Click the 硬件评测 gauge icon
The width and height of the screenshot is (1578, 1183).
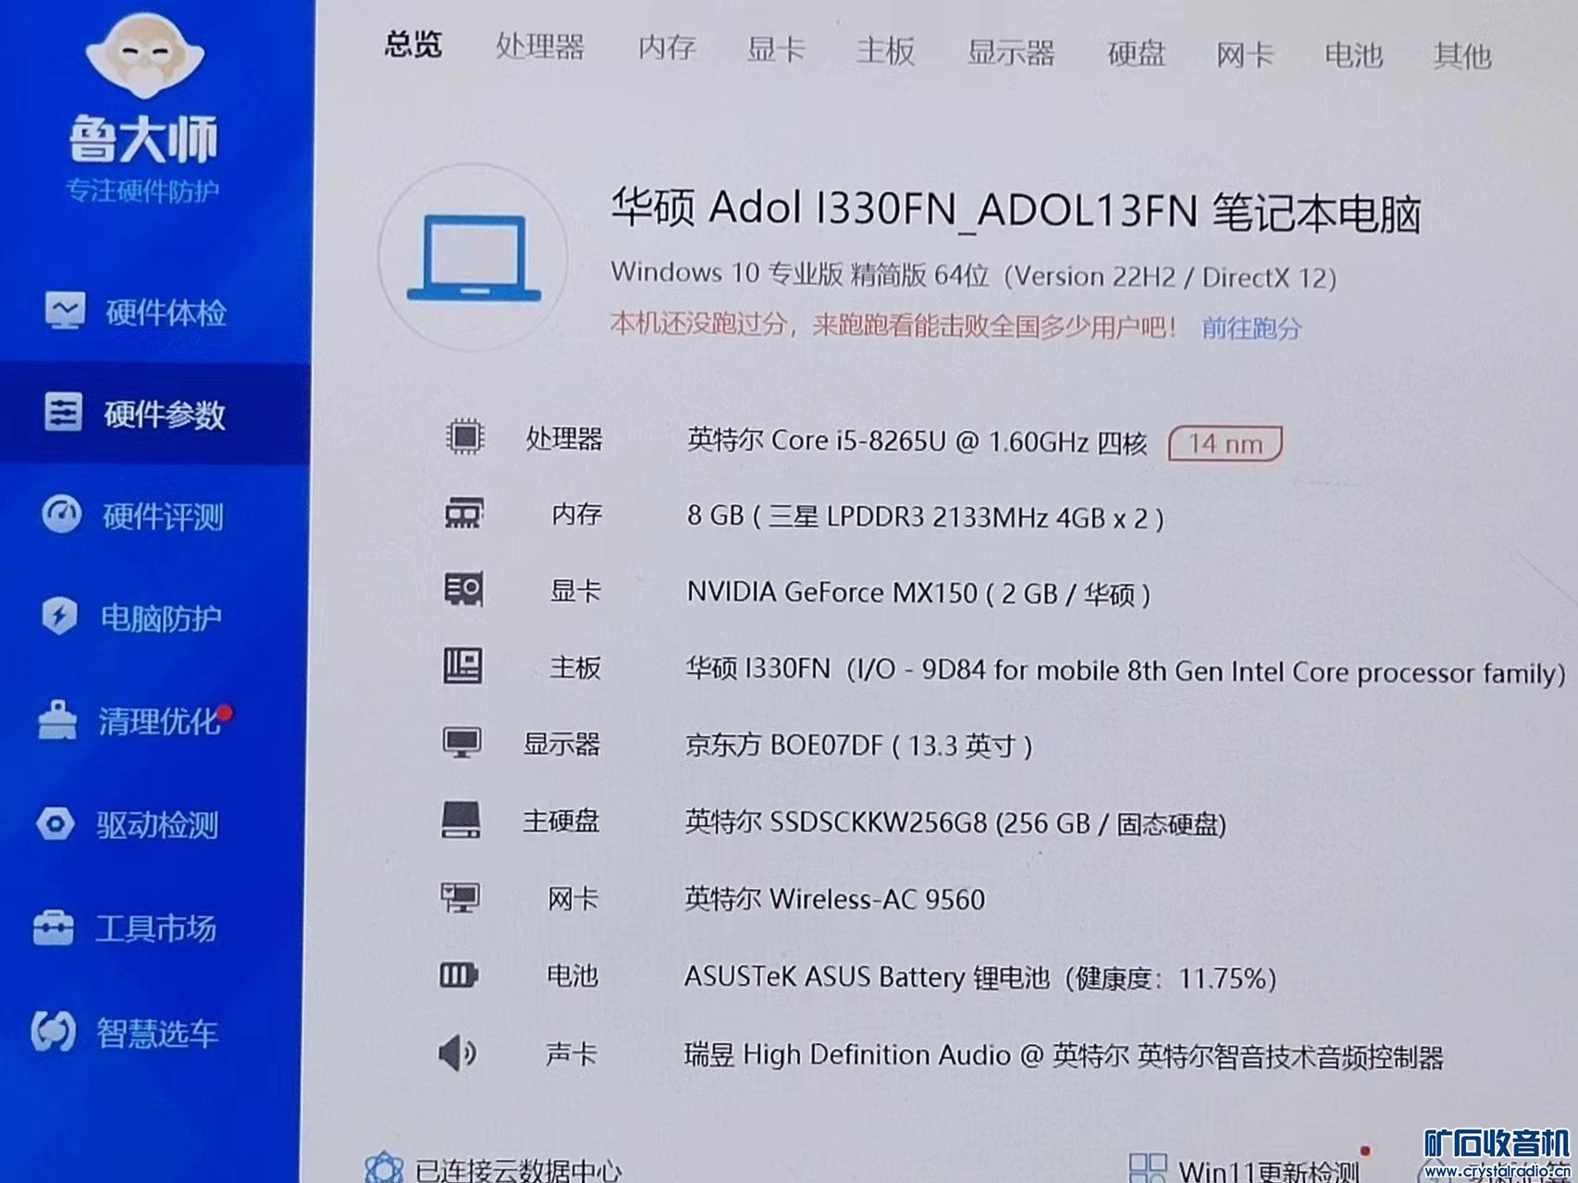[61, 514]
